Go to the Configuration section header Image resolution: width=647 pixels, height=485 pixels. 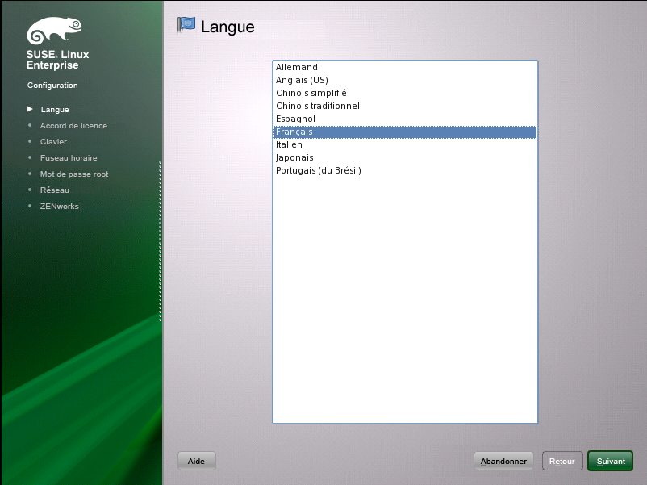pos(52,85)
